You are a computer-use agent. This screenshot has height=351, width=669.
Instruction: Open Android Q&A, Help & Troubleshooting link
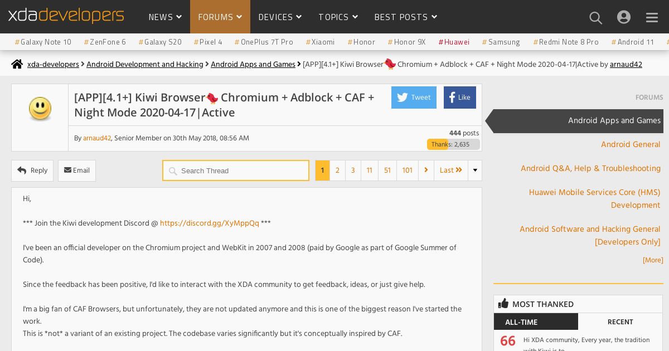(x=590, y=169)
